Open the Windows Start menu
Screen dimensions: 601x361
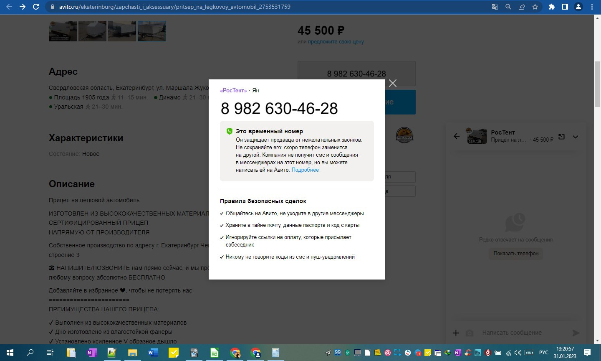point(10,353)
